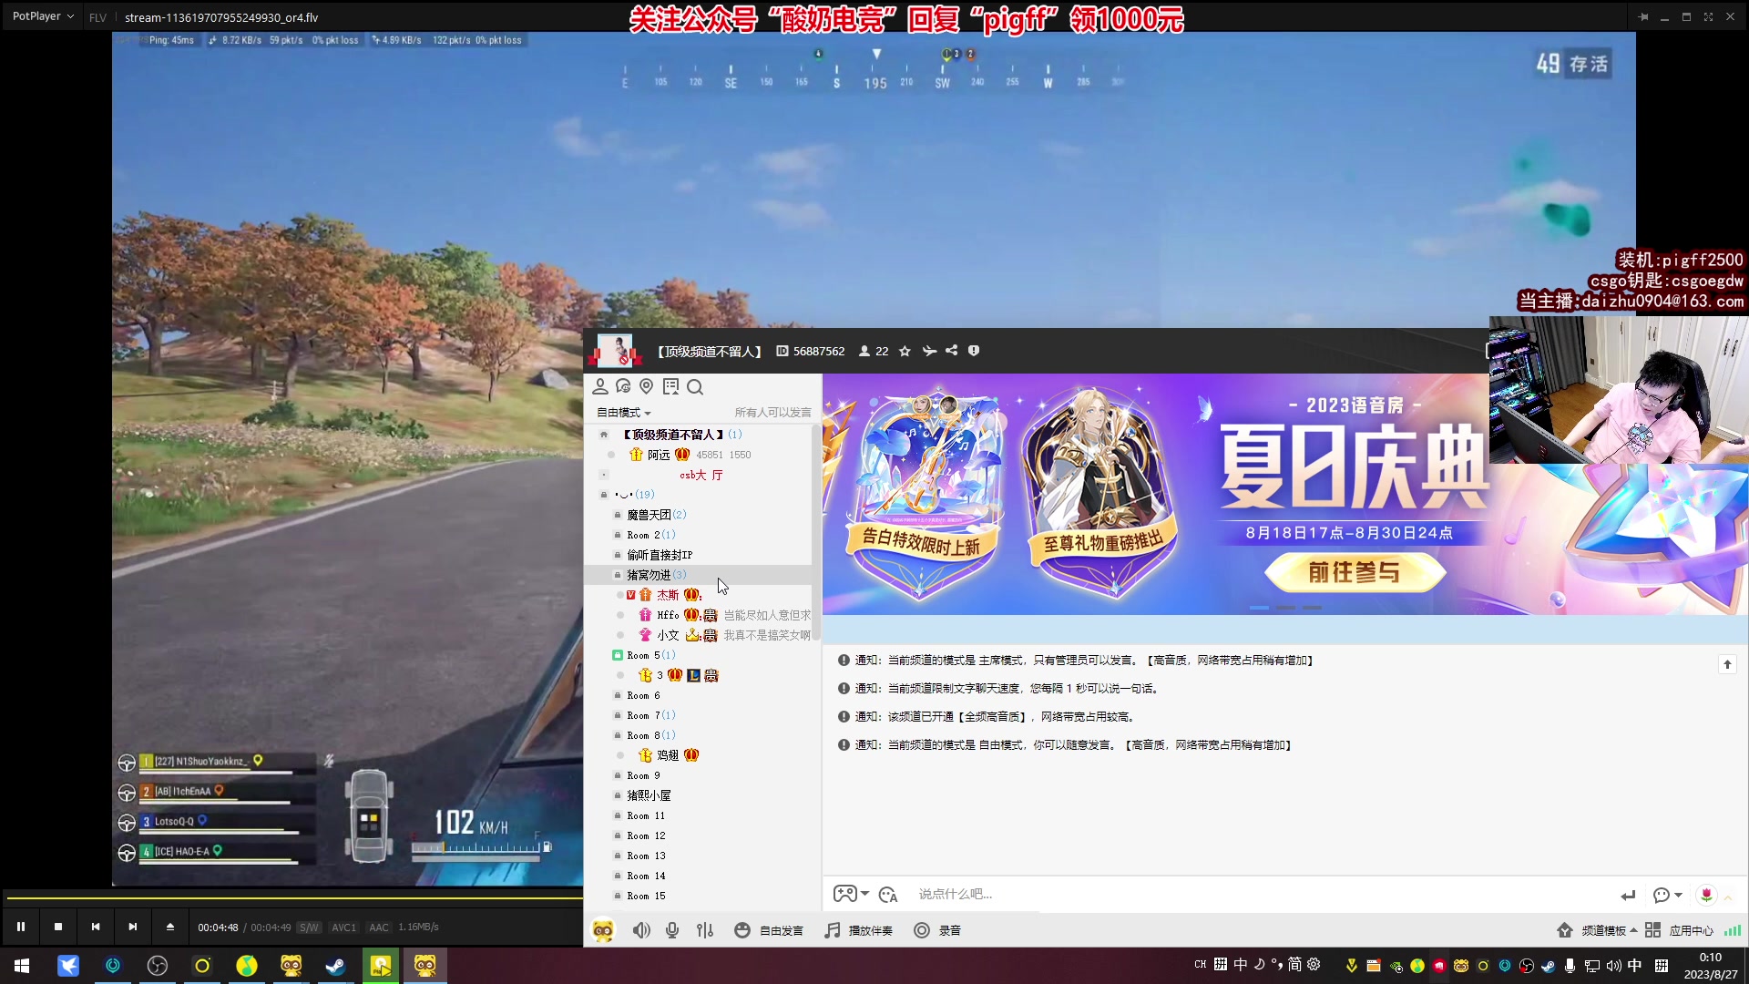
Task: Open Steam from the taskbar
Action: tap(335, 966)
